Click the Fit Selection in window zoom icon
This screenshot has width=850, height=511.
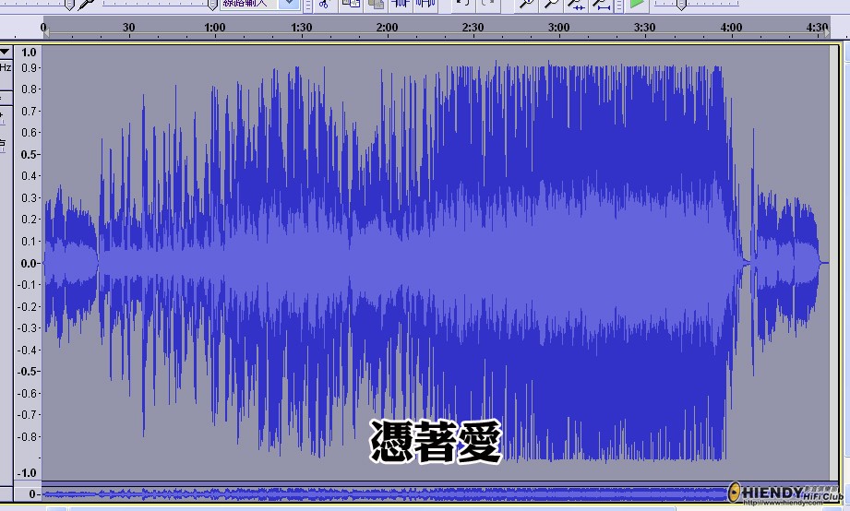click(x=575, y=4)
